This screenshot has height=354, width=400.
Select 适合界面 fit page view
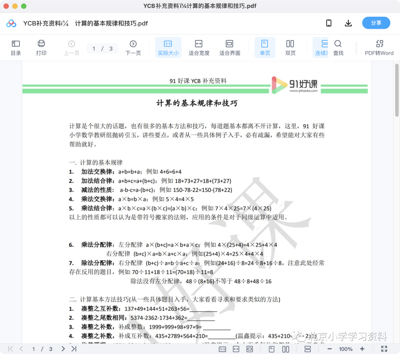[230, 48]
